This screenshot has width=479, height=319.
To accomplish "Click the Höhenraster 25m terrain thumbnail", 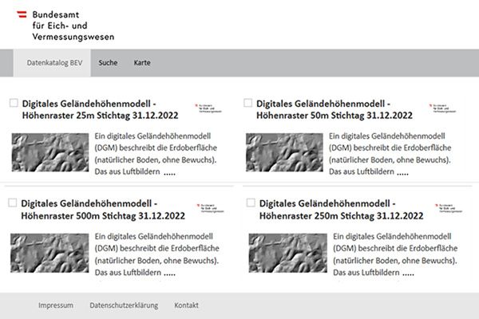I will tap(49, 152).
